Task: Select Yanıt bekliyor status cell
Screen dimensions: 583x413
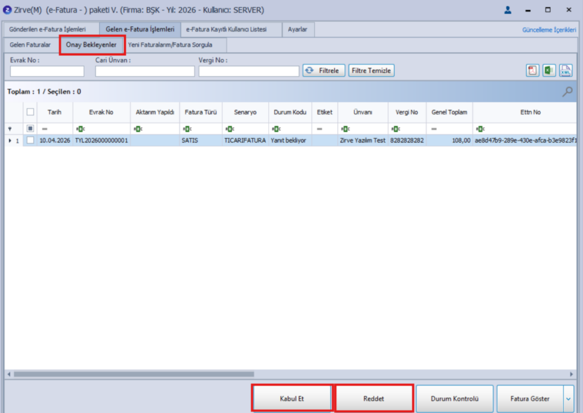Action: (x=290, y=141)
